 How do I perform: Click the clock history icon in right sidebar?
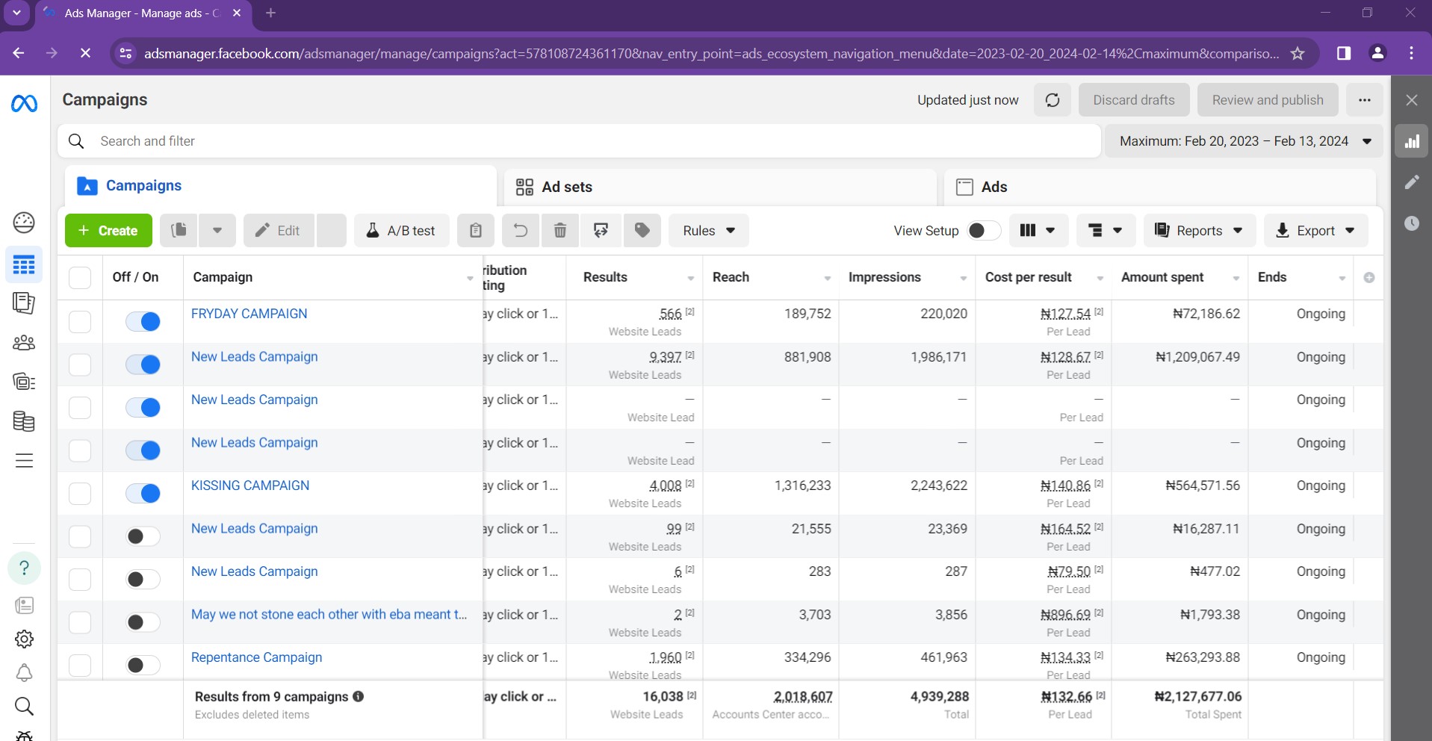click(1411, 223)
